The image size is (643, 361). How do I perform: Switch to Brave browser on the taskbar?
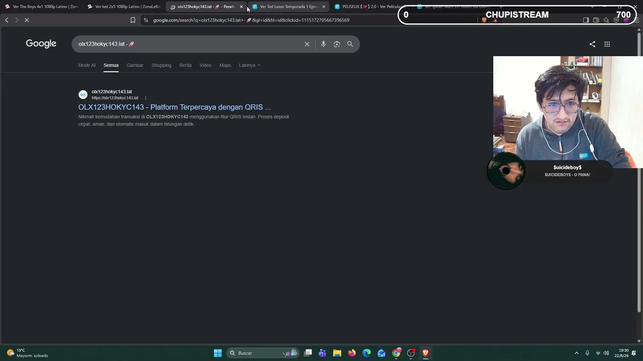425,353
